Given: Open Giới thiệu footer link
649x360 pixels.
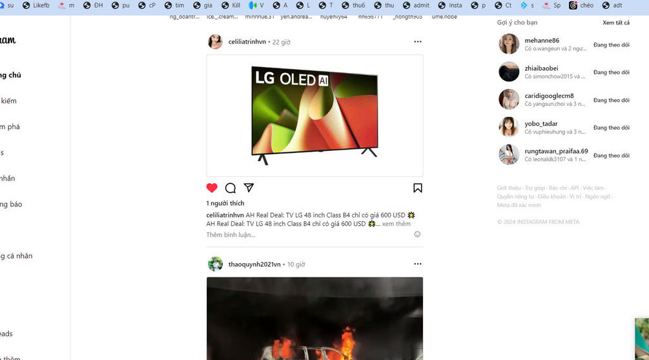Looking at the screenshot, I should (509, 188).
